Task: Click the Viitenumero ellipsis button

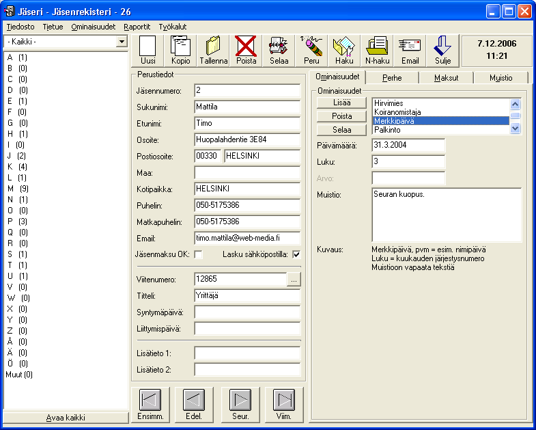Action: 294,280
